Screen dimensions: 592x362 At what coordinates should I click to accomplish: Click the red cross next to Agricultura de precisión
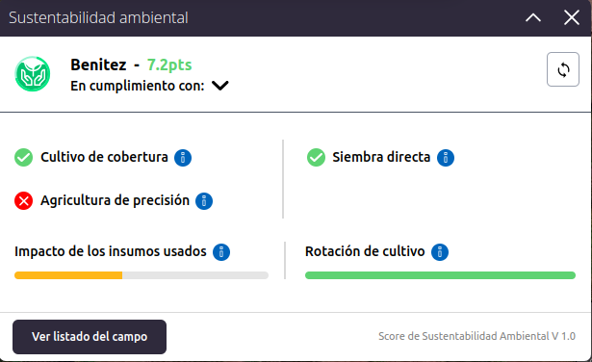coord(23,200)
